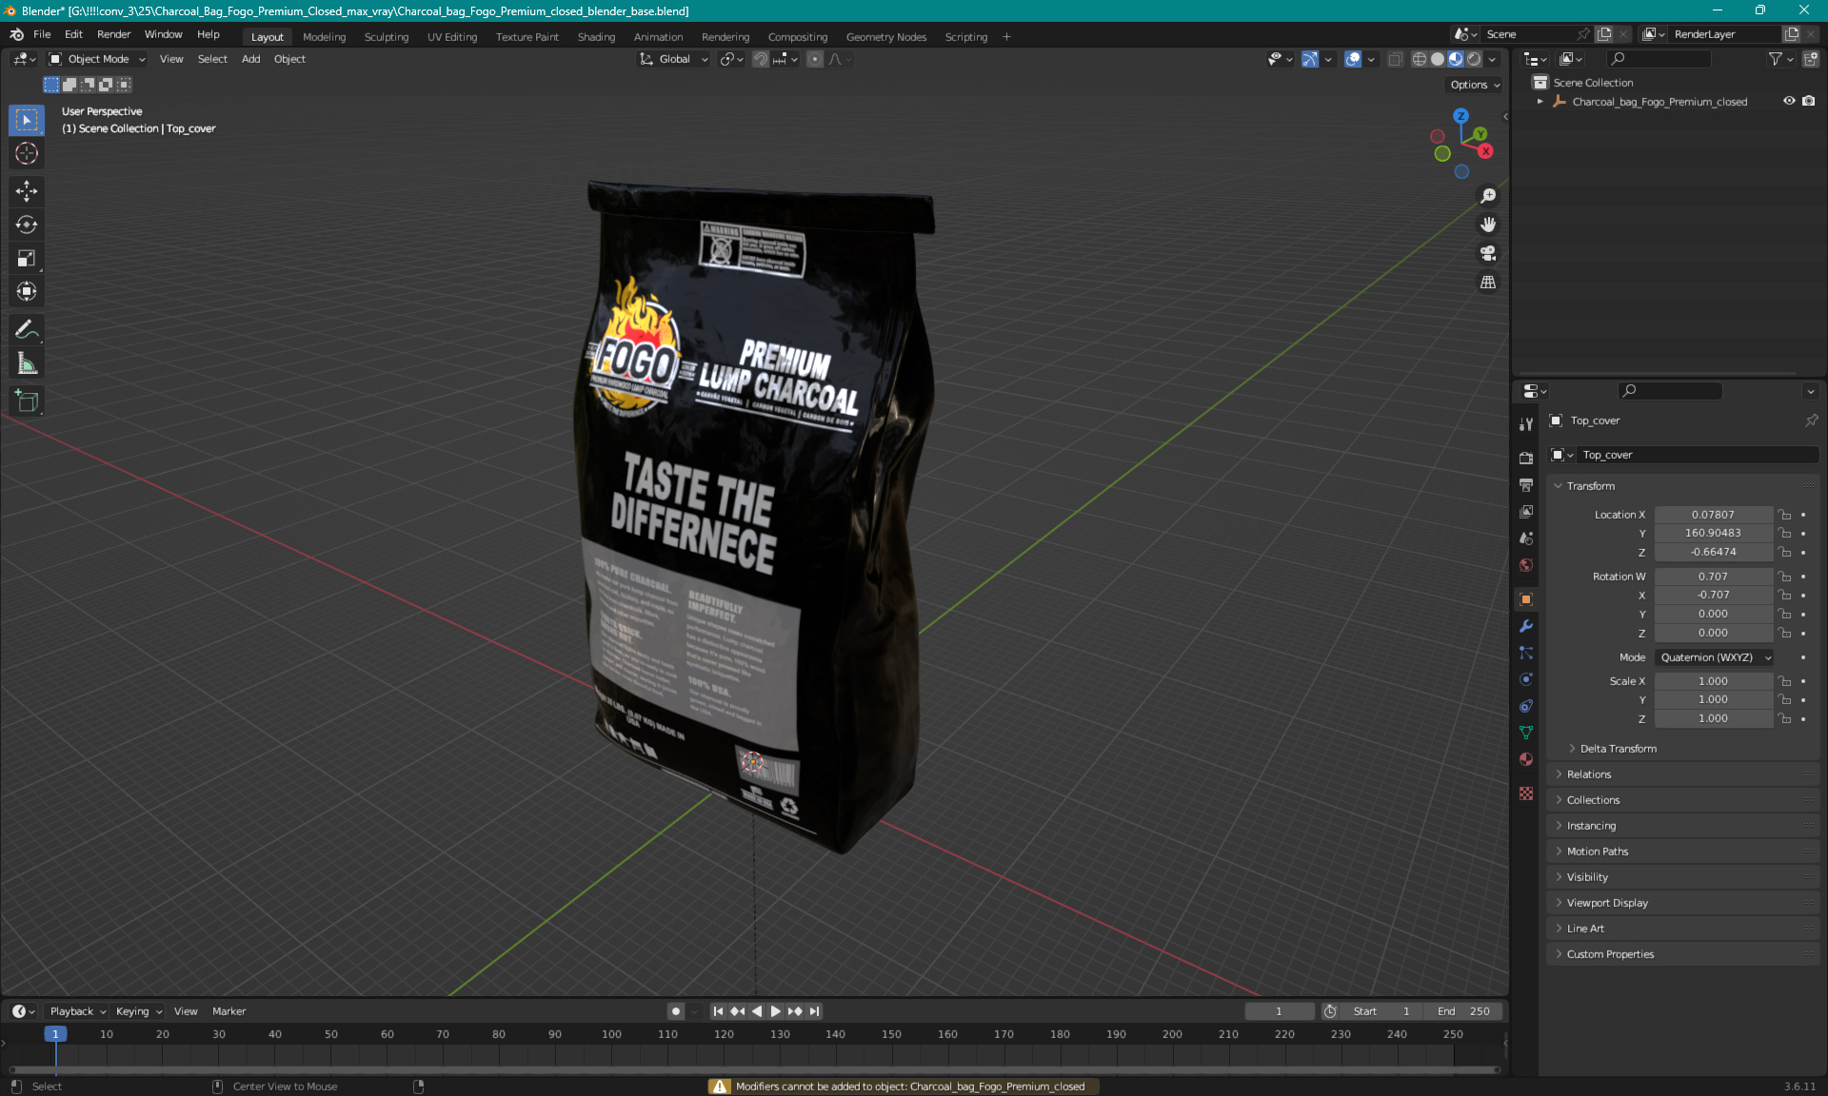Open the viewport Add menu
The height and width of the screenshot is (1096, 1828).
coord(250,59)
